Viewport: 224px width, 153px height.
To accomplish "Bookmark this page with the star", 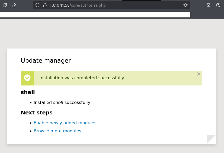I will coord(185,5).
